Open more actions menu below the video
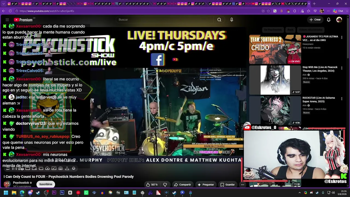 tap(243, 185)
